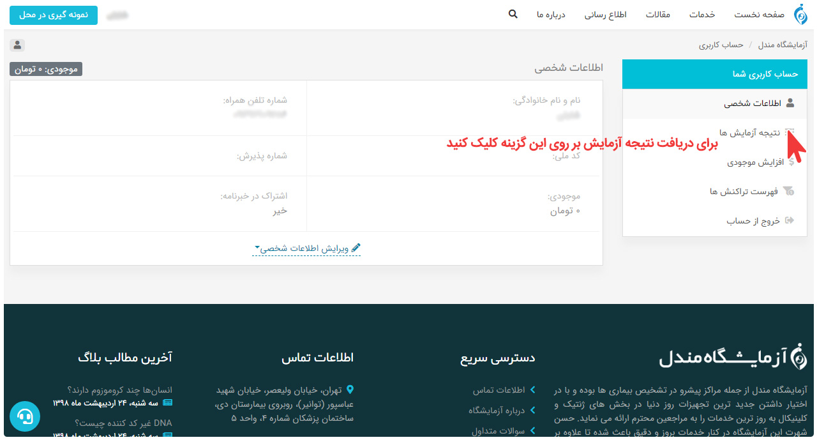Open blog post انسان‌ها چند کروموزوم دارند؟
The width and height of the screenshot is (817, 440).
(x=119, y=390)
